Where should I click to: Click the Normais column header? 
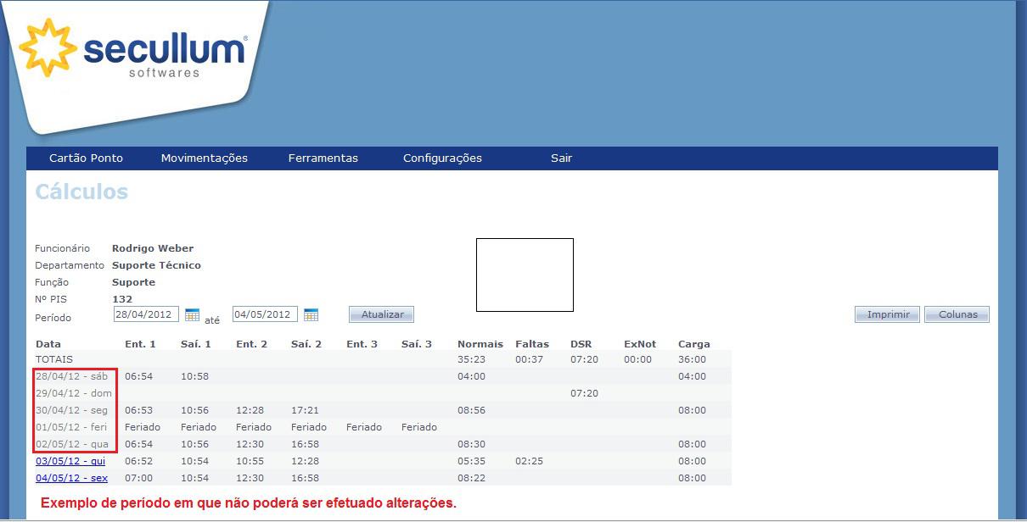click(x=480, y=343)
